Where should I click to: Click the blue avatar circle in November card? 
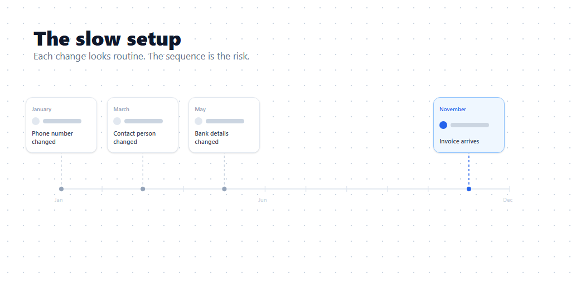pos(443,125)
